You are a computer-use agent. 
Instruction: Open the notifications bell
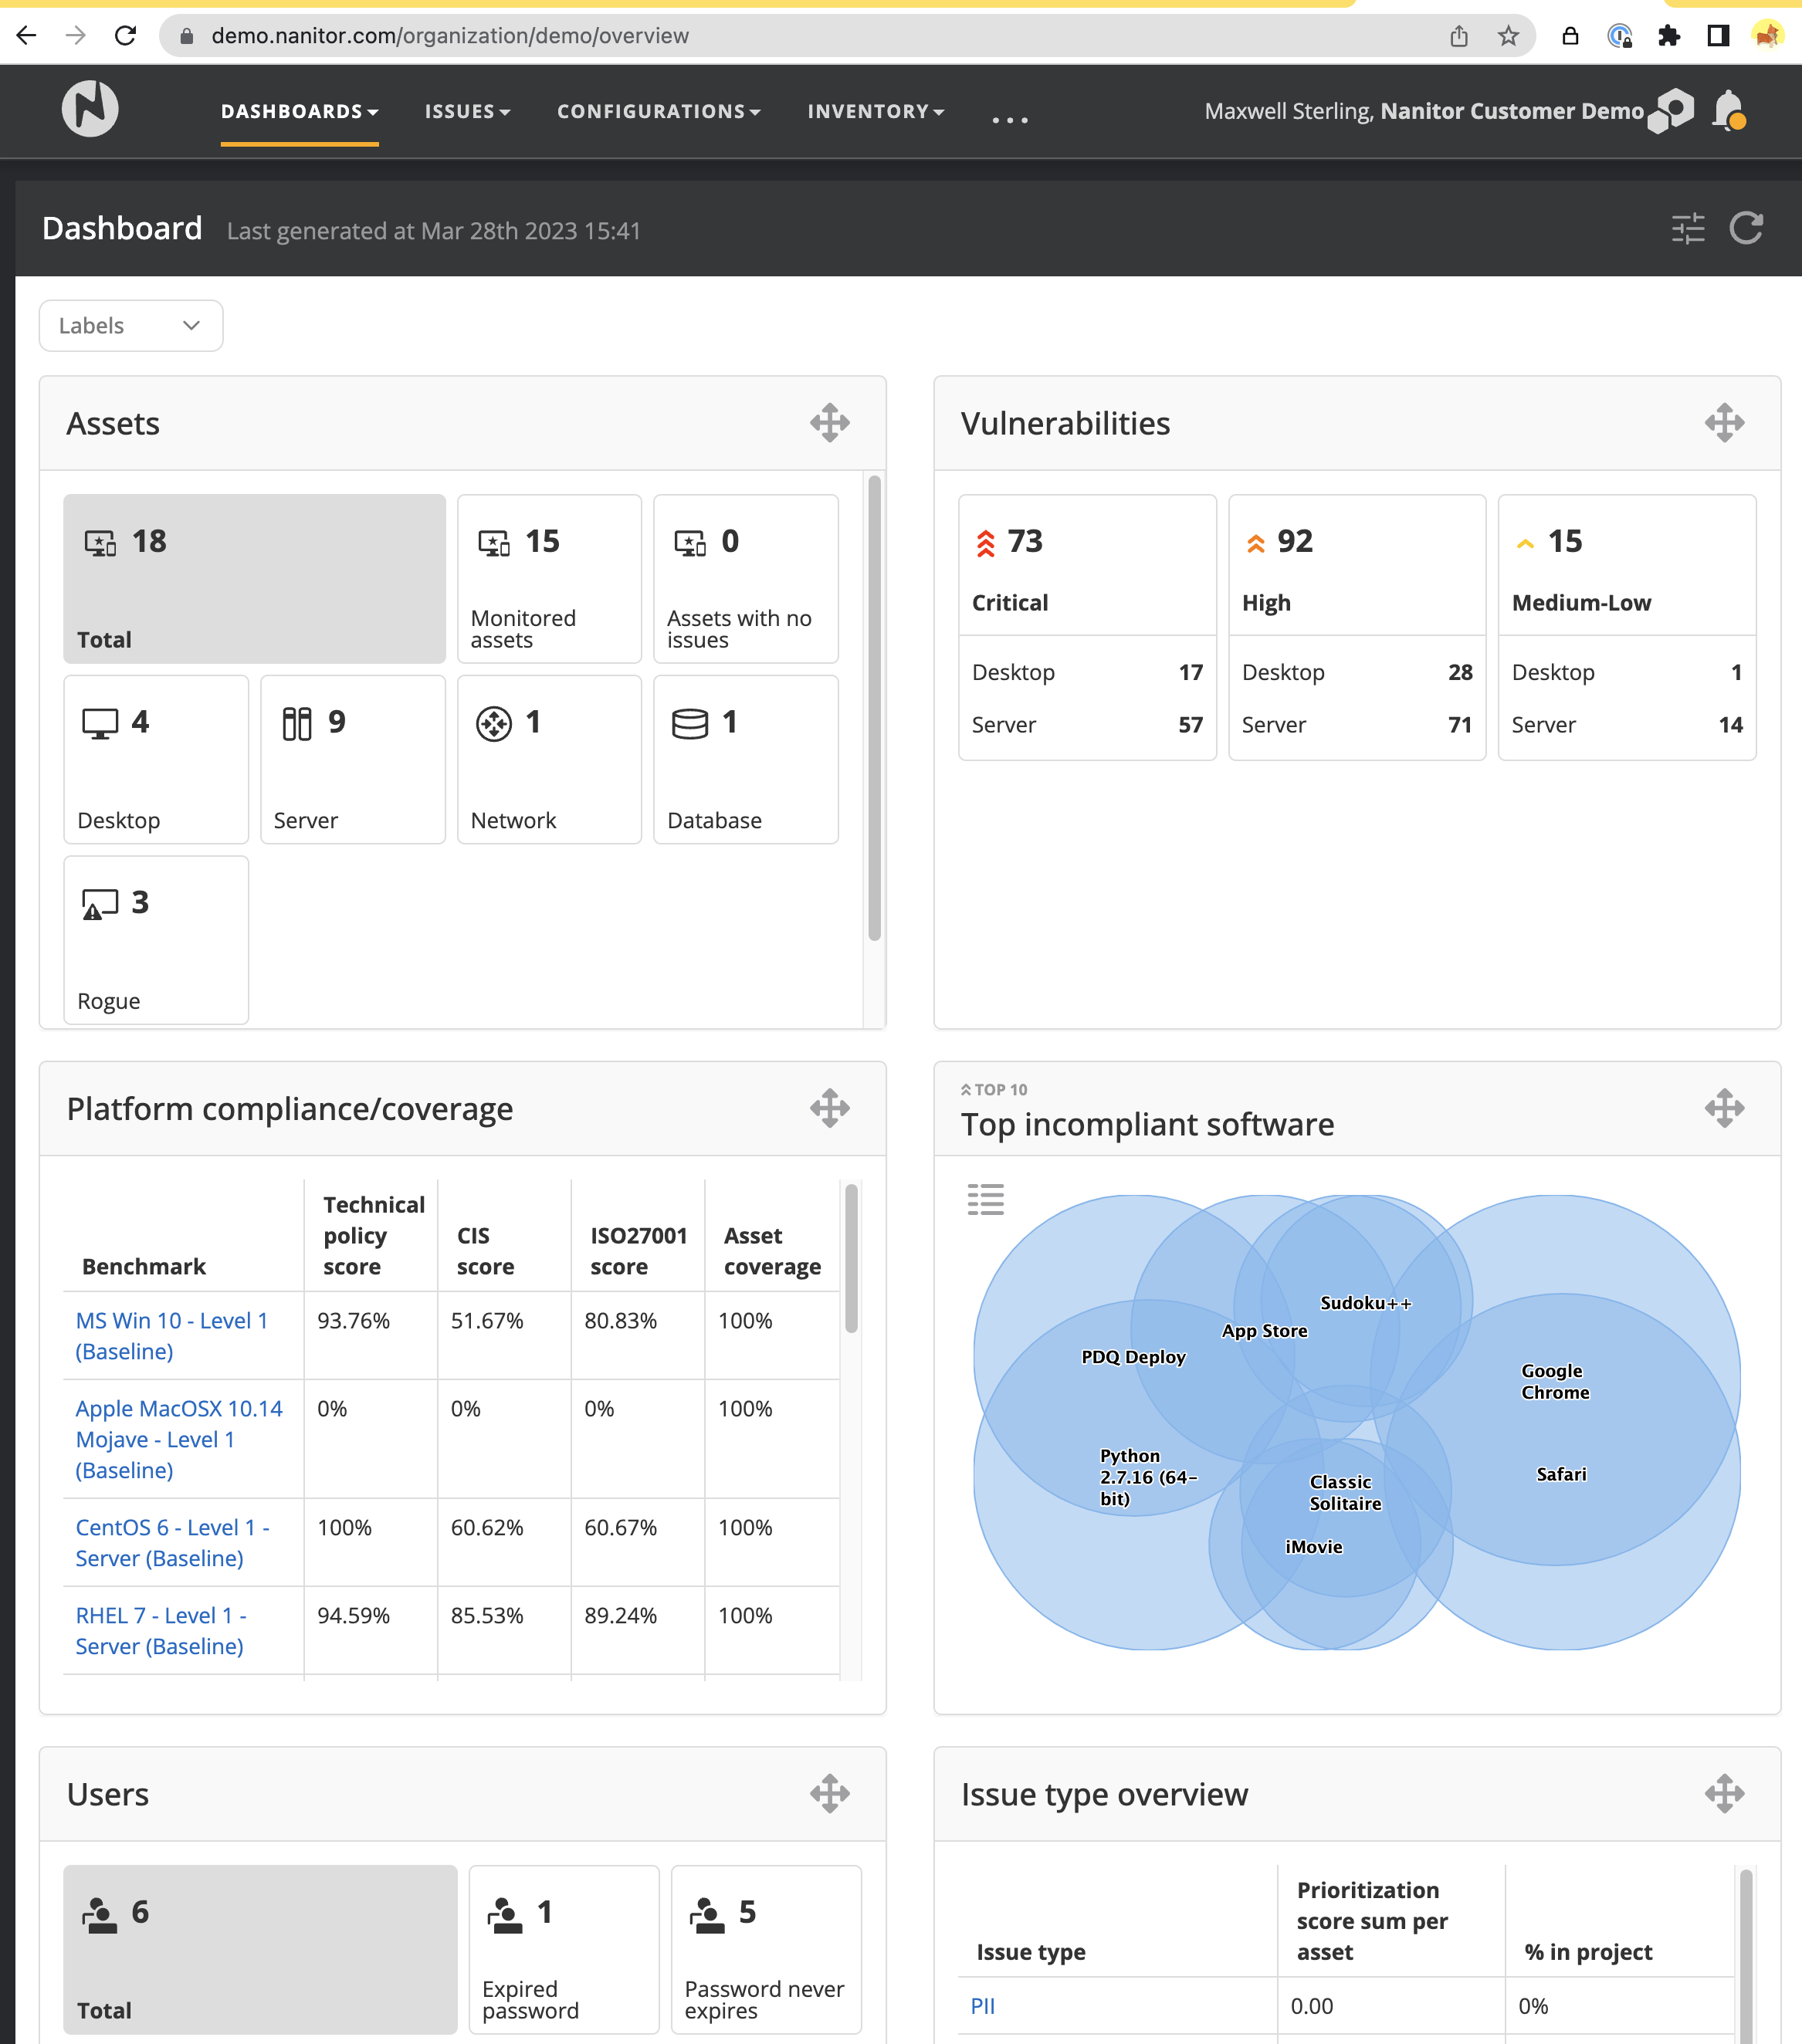(1728, 110)
